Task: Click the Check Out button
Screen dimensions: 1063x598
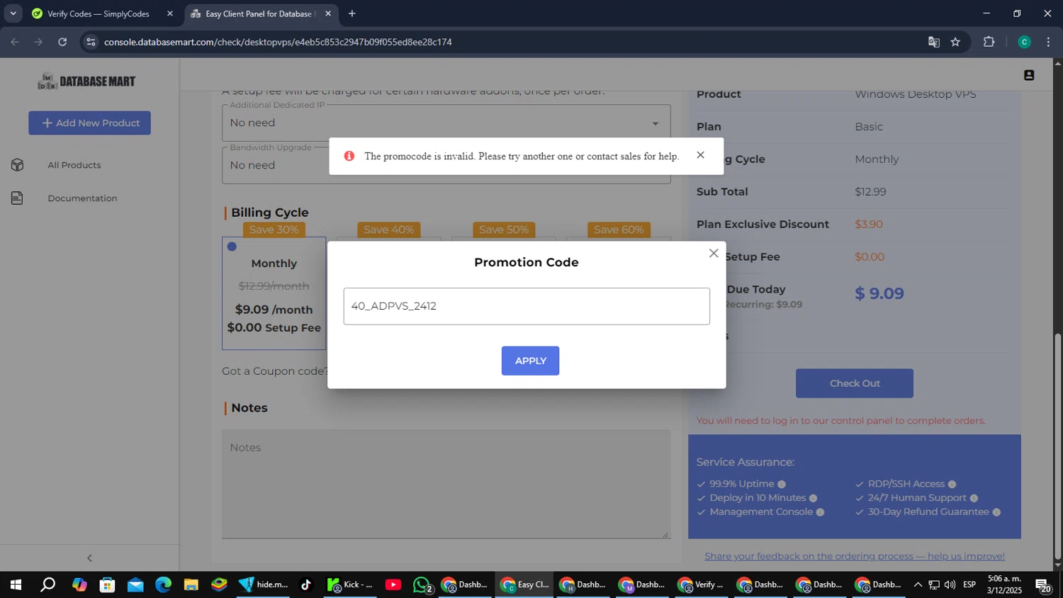Action: pos(854,383)
